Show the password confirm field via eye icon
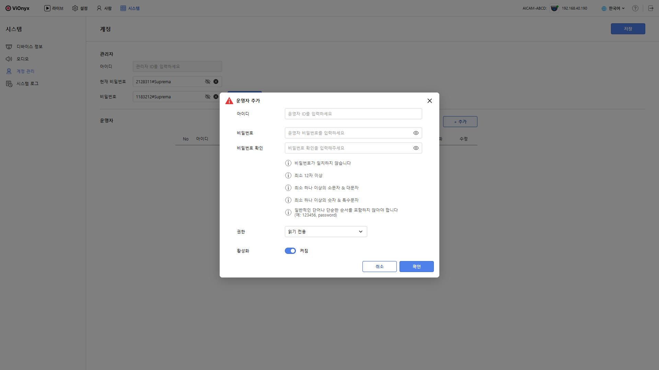The image size is (659, 370). click(x=416, y=148)
